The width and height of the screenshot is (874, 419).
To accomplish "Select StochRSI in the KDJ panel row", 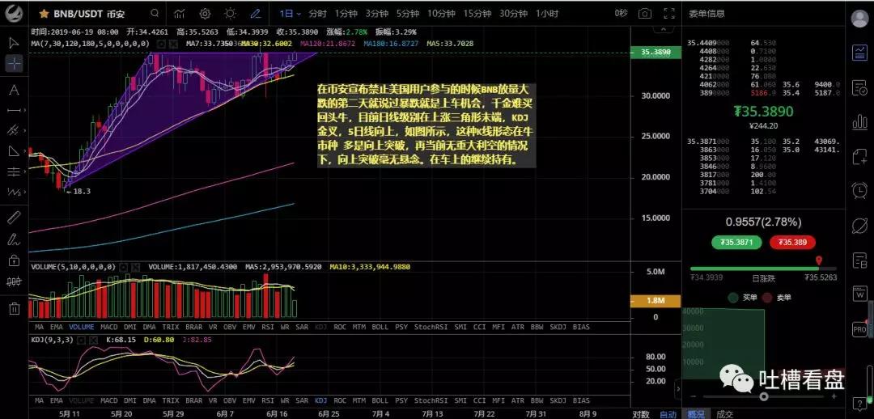I will (430, 400).
